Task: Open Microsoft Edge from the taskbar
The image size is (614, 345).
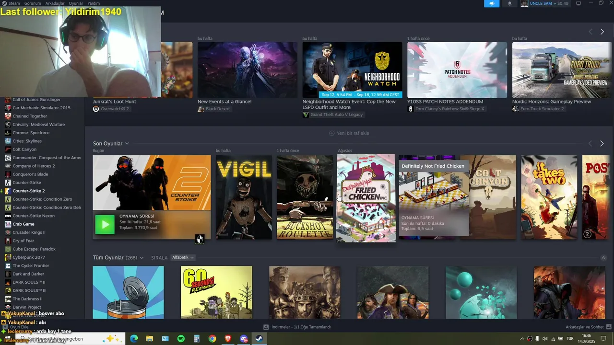Action: pyautogui.click(x=134, y=339)
